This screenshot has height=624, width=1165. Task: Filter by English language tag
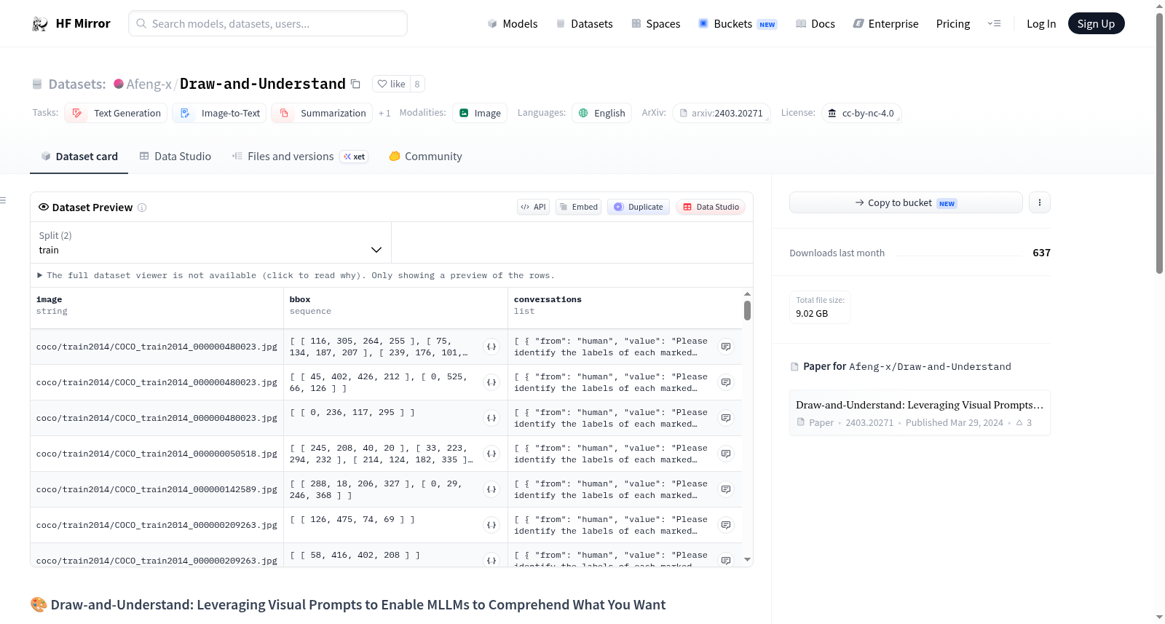(x=602, y=113)
